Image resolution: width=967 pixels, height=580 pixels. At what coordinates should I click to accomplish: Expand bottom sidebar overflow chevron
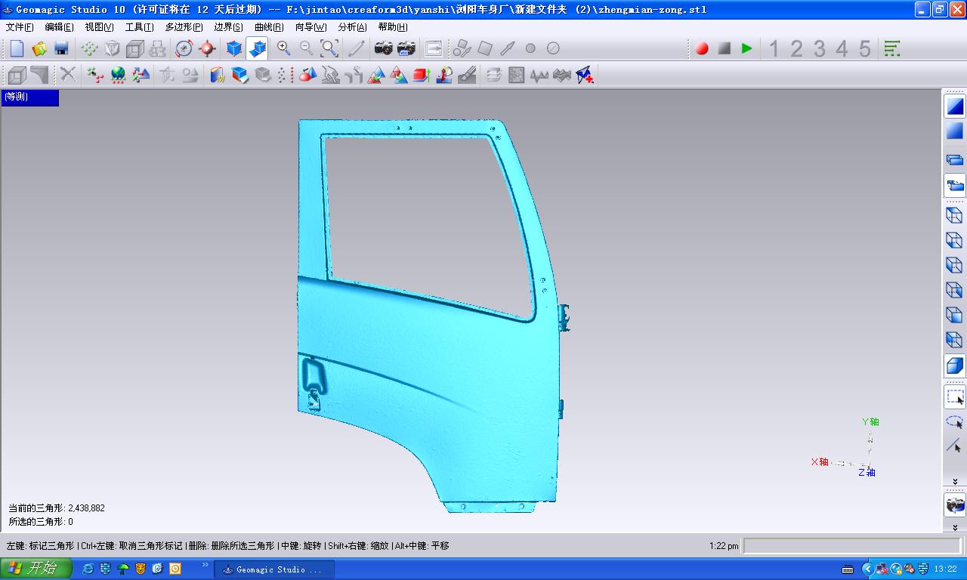[x=955, y=527]
